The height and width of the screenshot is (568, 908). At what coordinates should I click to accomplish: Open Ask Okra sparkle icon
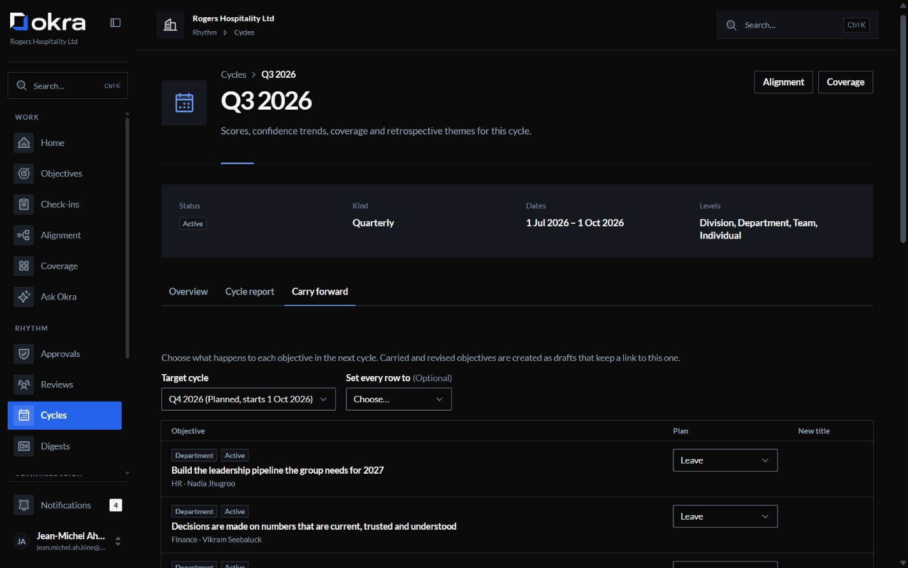[x=24, y=296]
